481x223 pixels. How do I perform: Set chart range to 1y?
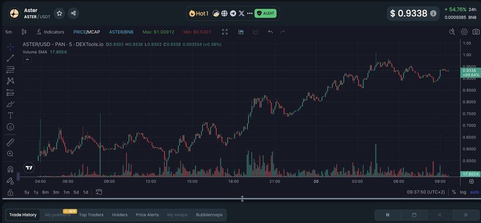36,192
